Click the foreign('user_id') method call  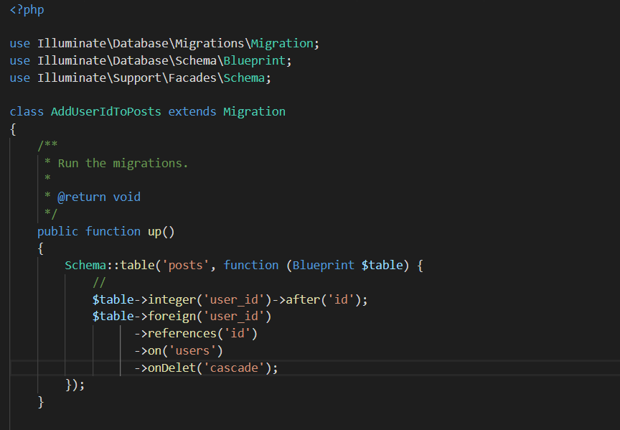210,317
